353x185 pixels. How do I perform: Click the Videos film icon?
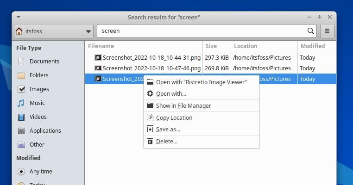(21, 117)
